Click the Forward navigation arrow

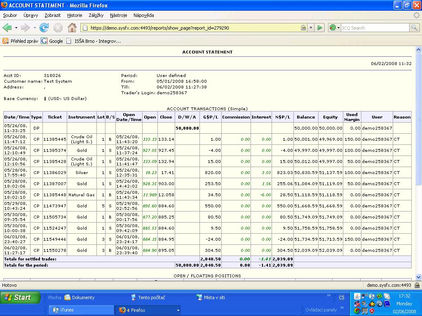(x=25, y=28)
